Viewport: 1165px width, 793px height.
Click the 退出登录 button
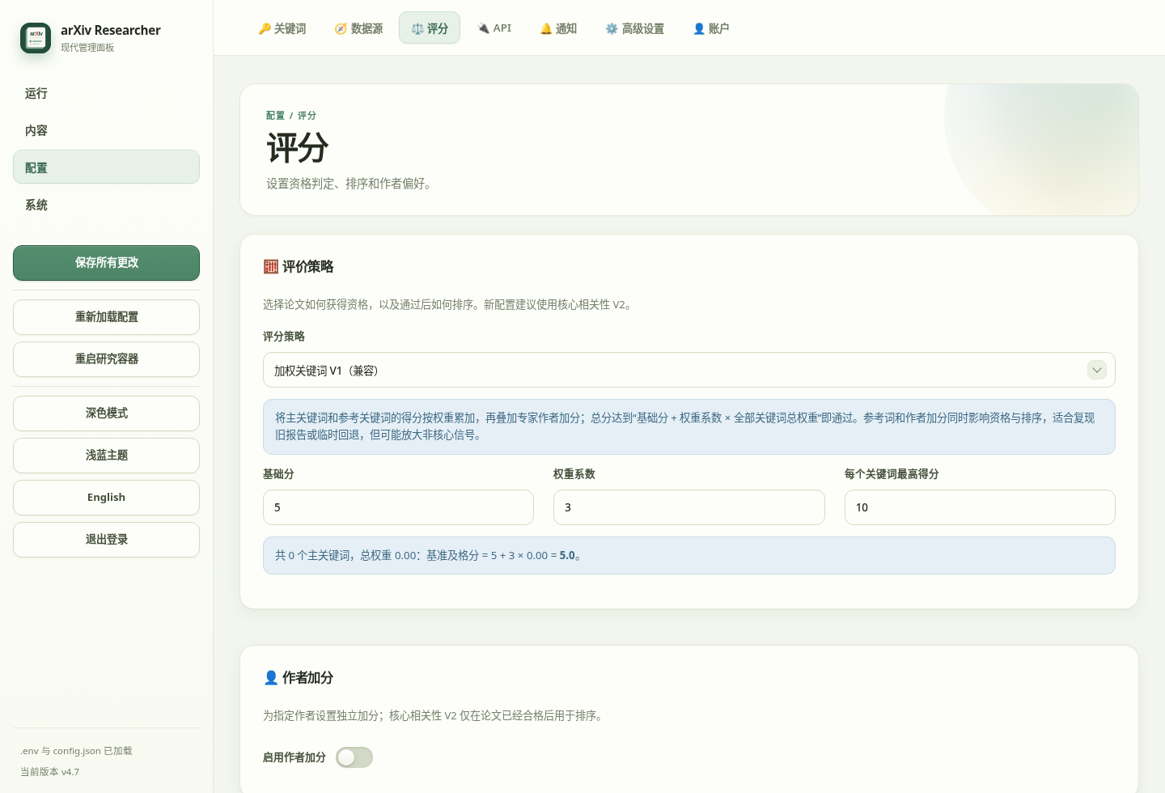(x=106, y=540)
